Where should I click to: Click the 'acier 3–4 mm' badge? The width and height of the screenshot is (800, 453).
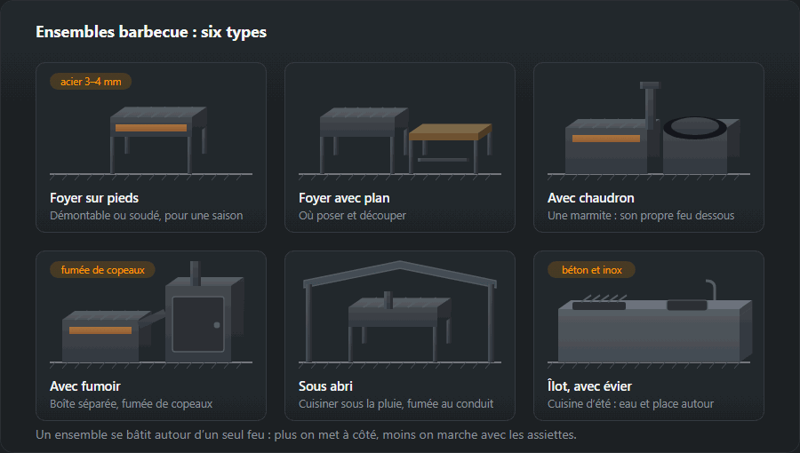91,82
